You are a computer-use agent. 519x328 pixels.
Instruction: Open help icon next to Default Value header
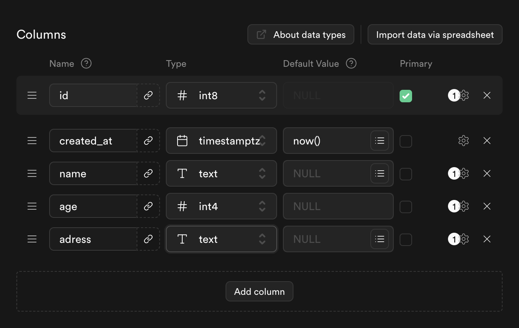pos(351,64)
